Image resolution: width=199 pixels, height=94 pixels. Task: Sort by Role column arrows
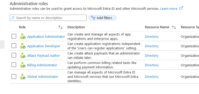[61, 27]
